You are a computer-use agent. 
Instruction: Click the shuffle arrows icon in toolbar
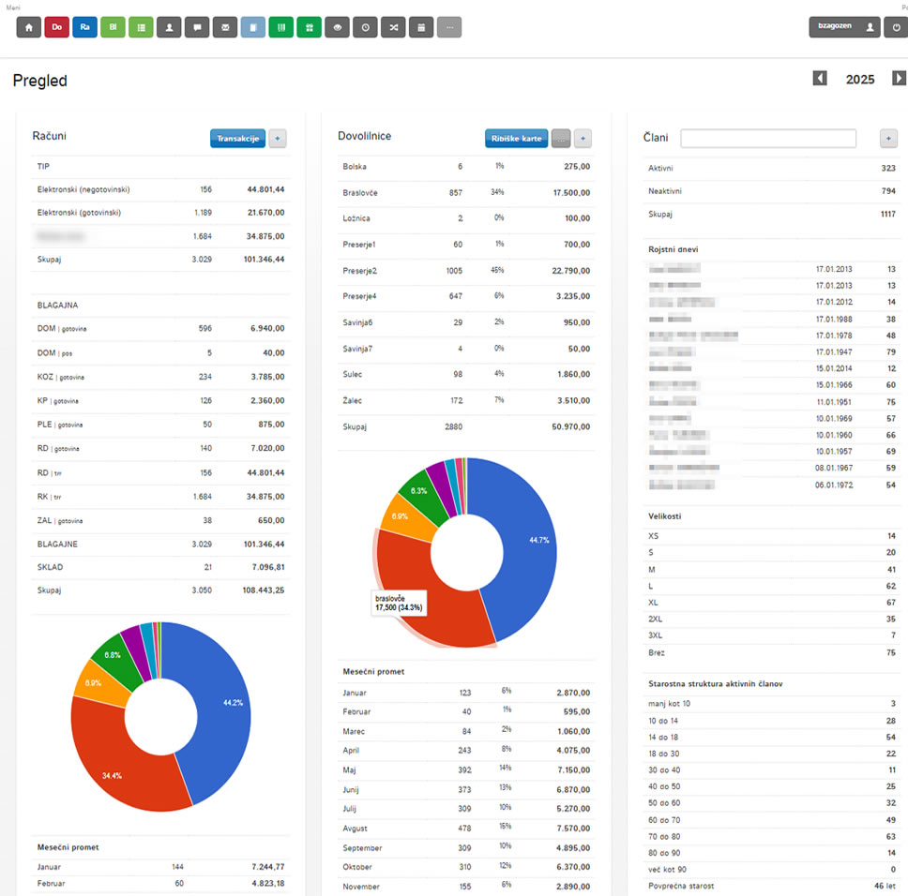coord(393,27)
